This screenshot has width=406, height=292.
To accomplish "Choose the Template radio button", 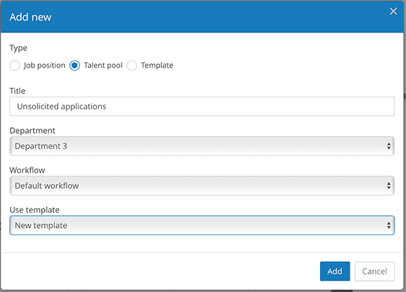I will 132,65.
